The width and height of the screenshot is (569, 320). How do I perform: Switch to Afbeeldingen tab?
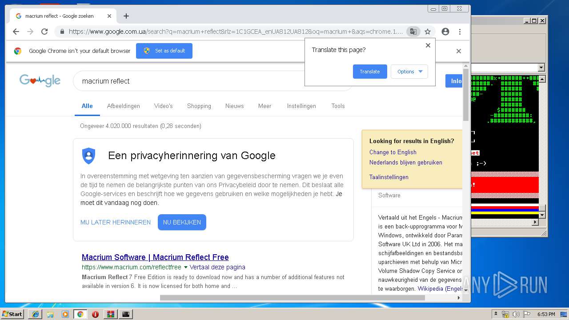124,106
